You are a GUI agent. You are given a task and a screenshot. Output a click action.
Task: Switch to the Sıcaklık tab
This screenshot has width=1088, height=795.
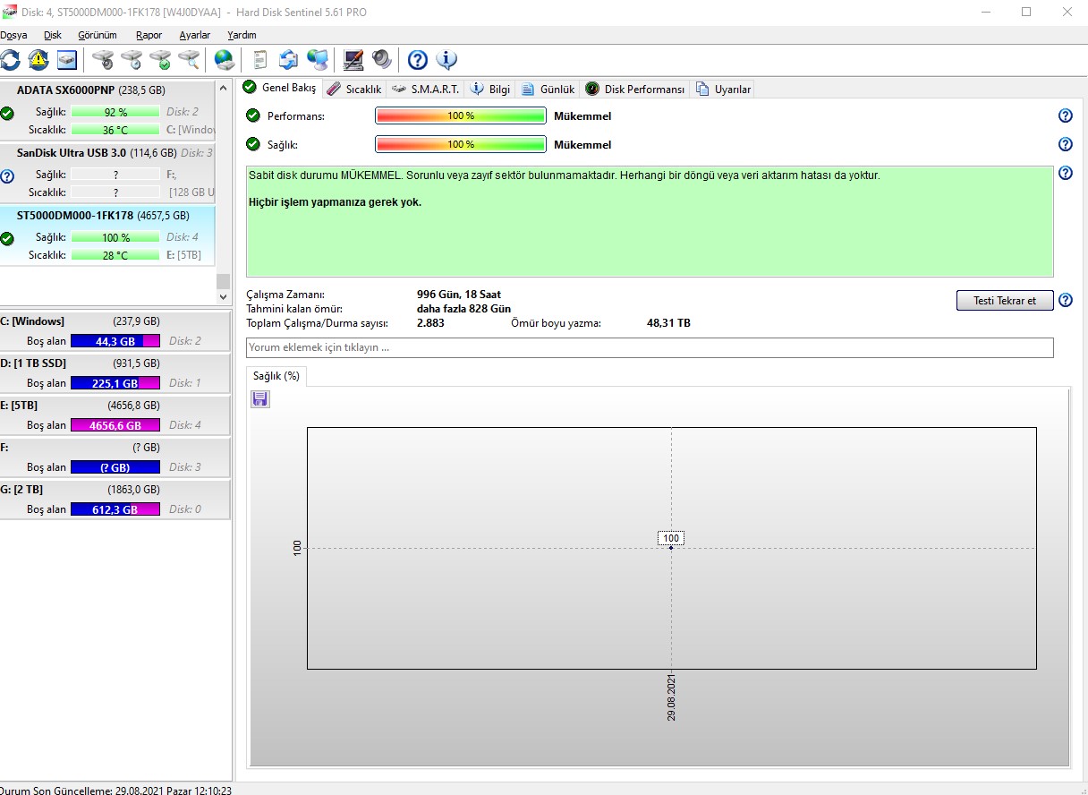pyautogui.click(x=354, y=89)
